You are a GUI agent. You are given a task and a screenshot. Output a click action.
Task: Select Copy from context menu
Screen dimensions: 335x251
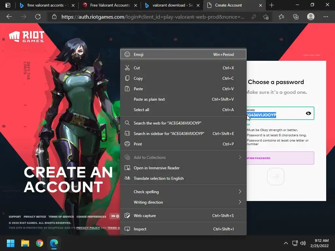[x=183, y=78]
